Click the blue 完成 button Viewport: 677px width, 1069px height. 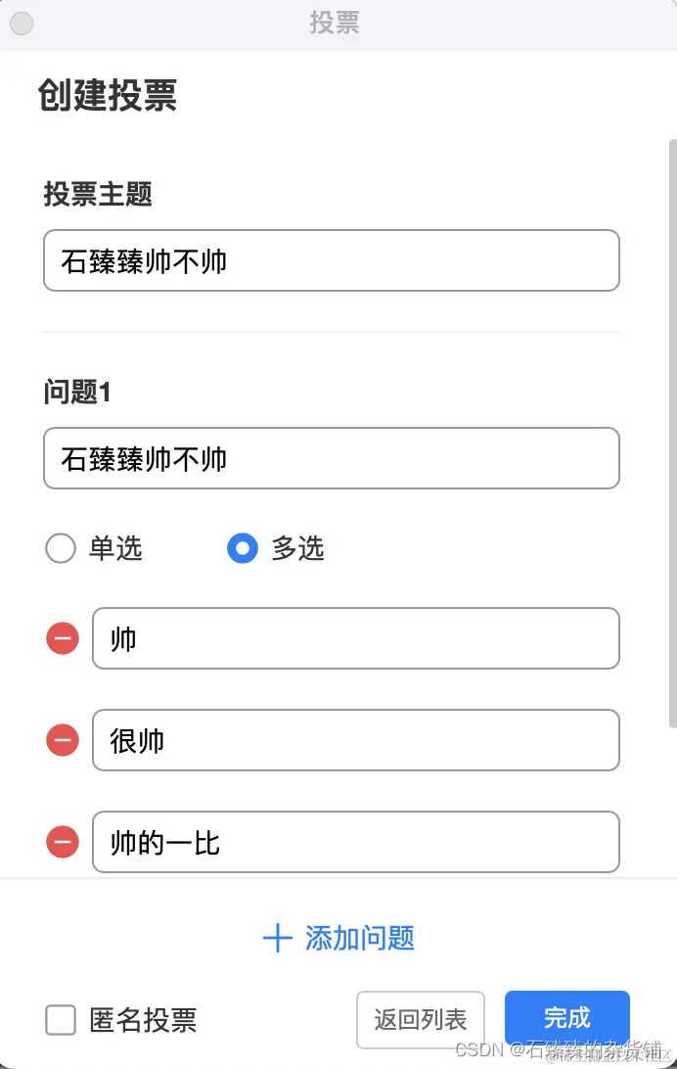pos(566,1019)
